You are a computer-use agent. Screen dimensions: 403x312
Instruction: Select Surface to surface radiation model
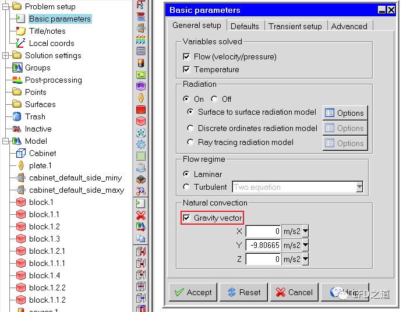click(x=190, y=112)
